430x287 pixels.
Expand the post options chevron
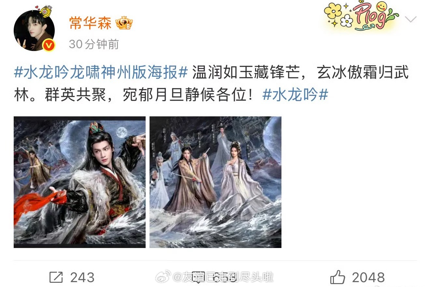coord(410,20)
